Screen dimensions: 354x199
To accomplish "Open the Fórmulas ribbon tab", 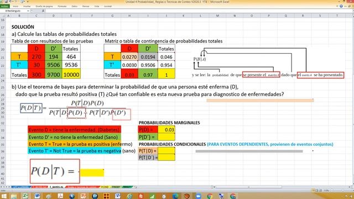I will tap(62, 6).
